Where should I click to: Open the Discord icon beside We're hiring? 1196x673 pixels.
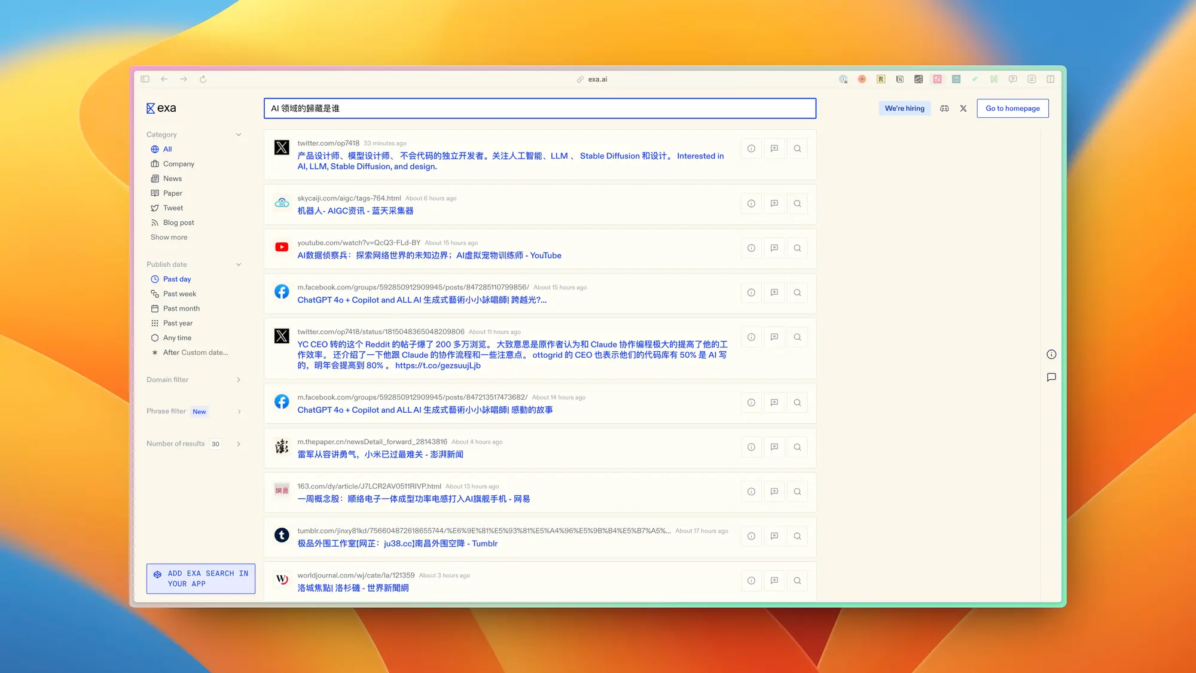944,108
